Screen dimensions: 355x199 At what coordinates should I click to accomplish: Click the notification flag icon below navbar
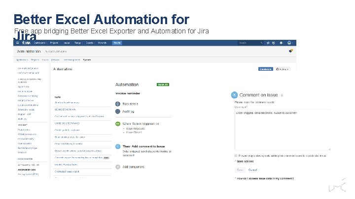[291, 51]
